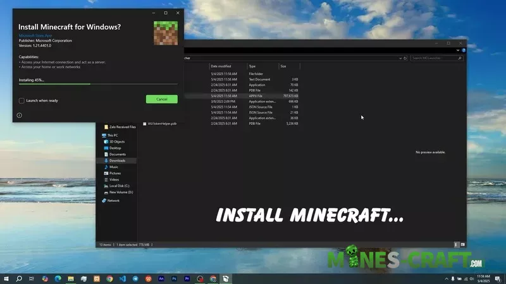506x284 pixels.
Task: Sort files by Size column
Action: click(x=283, y=66)
